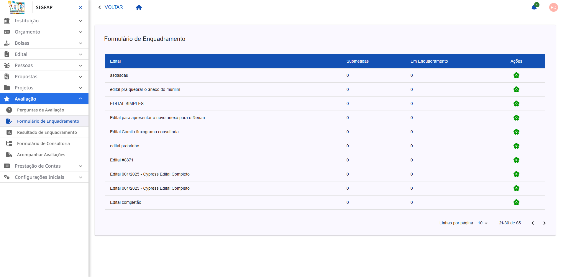Click the Edital document icon in sidebar

(x=7, y=54)
